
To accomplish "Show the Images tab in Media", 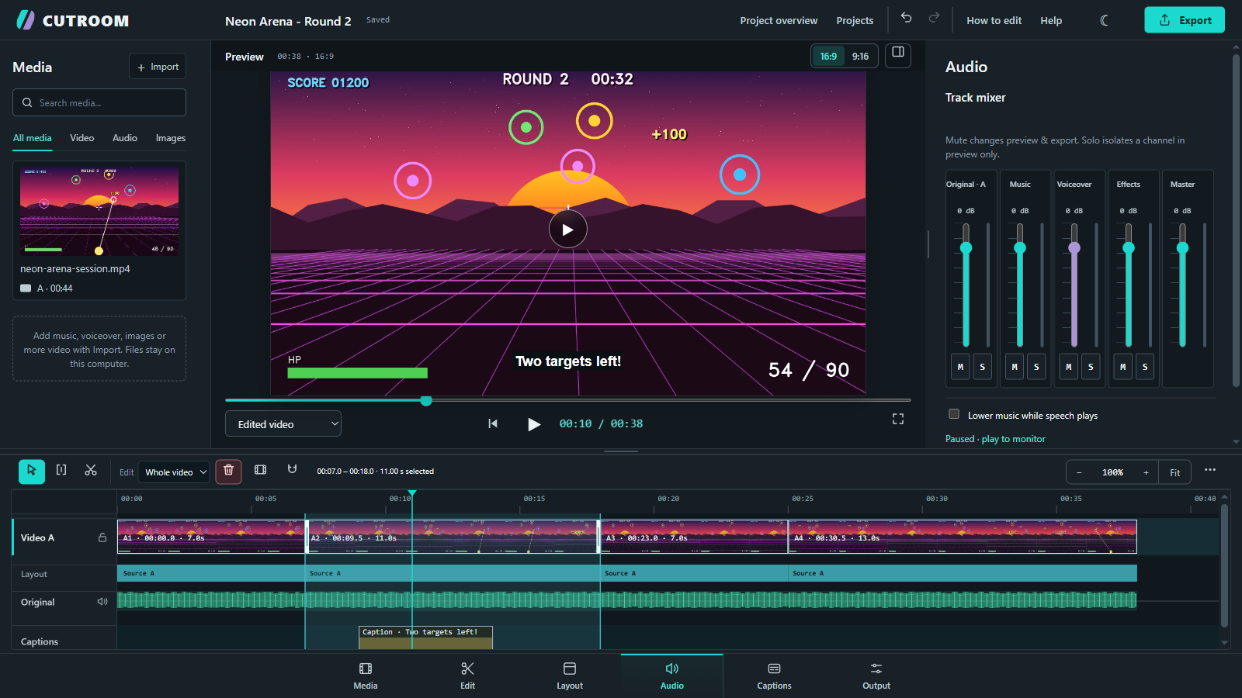I will click(x=171, y=138).
